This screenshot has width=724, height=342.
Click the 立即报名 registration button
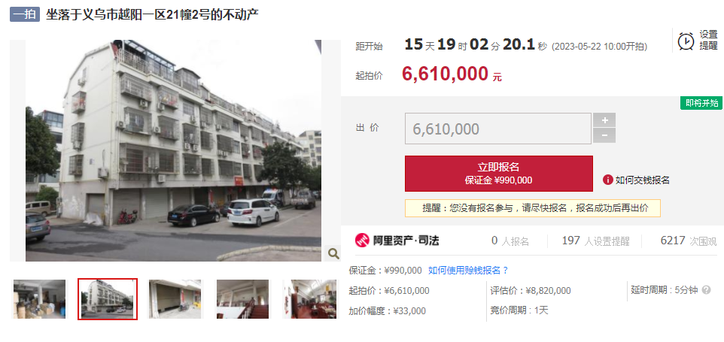click(499, 174)
